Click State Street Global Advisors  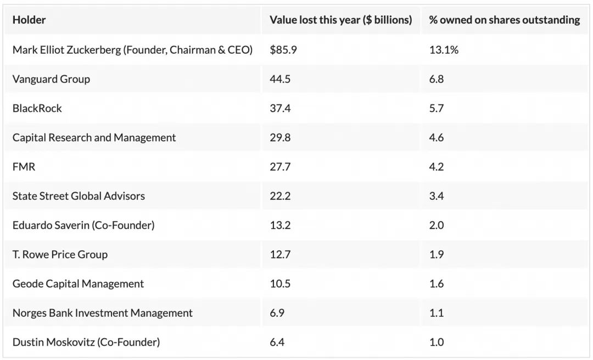pyautogui.click(x=79, y=196)
